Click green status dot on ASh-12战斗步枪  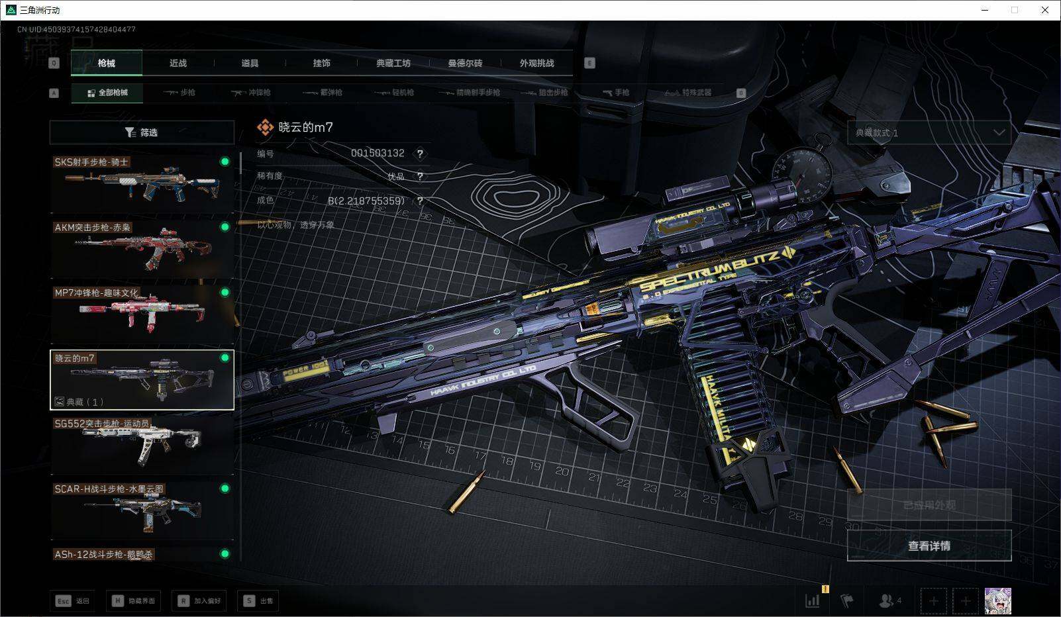point(225,554)
